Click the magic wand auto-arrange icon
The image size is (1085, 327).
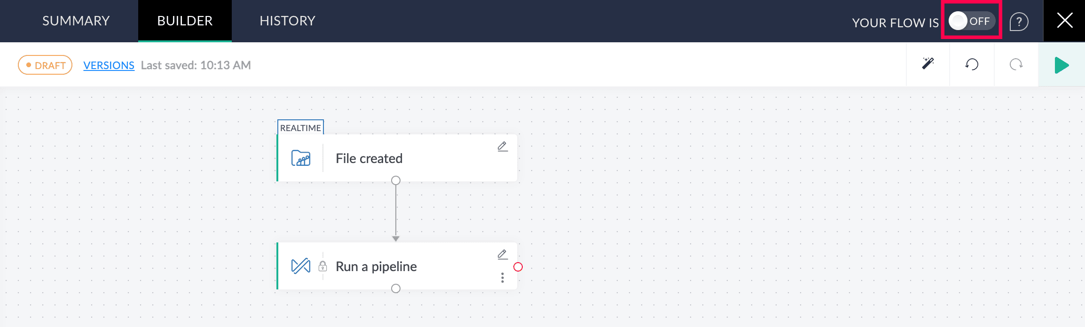[928, 64]
